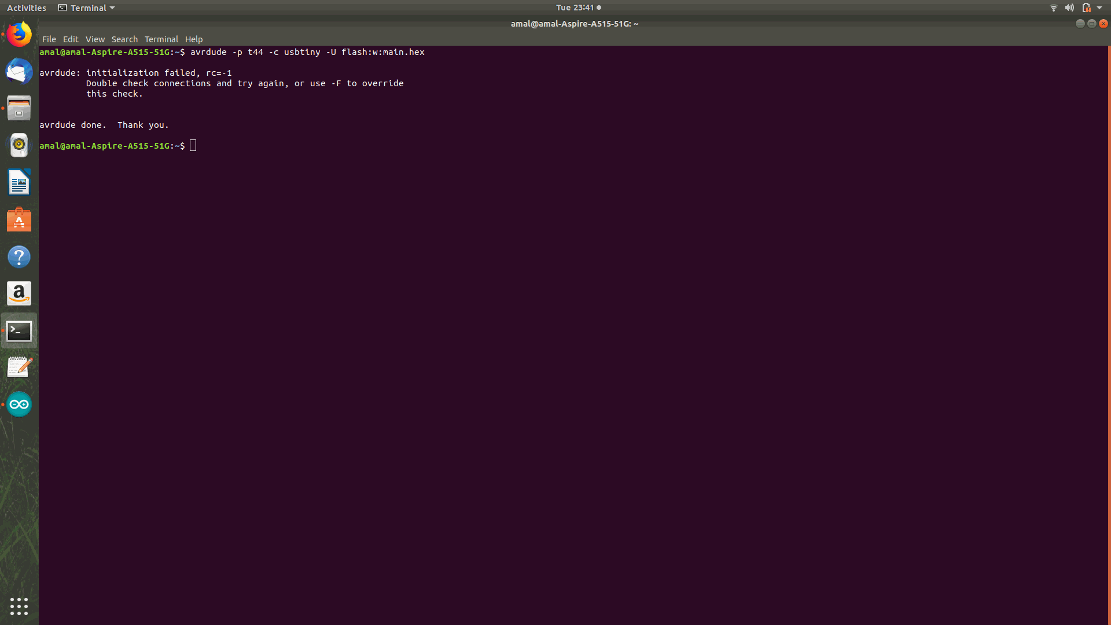This screenshot has width=1111, height=625.
Task: Click the Activities button
Action: pyautogui.click(x=26, y=8)
